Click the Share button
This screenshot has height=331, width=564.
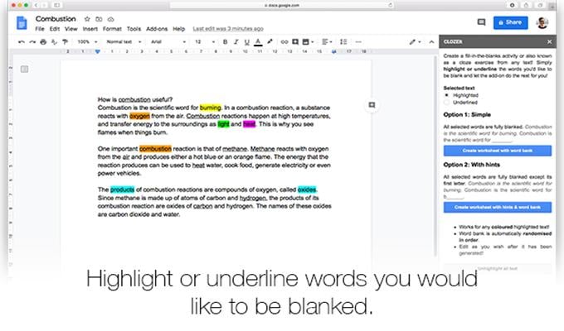click(x=510, y=22)
